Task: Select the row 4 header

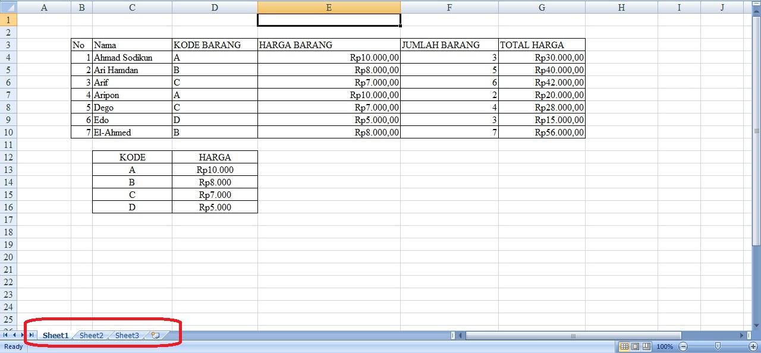Action: (x=8, y=58)
